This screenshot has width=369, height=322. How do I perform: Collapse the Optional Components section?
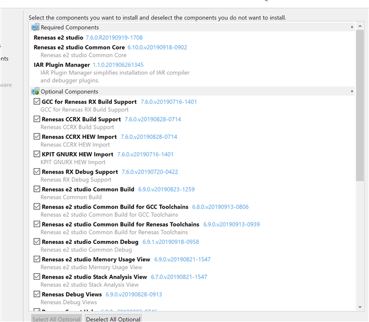tap(352, 91)
